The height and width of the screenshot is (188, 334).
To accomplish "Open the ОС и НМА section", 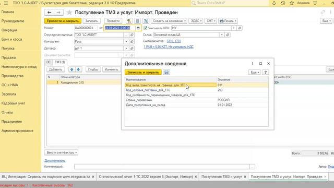I will coord(10,85).
